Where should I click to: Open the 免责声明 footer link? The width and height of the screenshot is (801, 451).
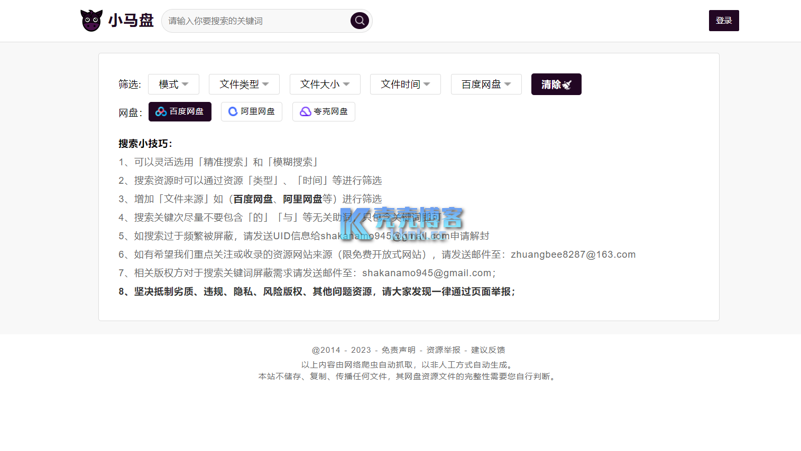pyautogui.click(x=398, y=350)
